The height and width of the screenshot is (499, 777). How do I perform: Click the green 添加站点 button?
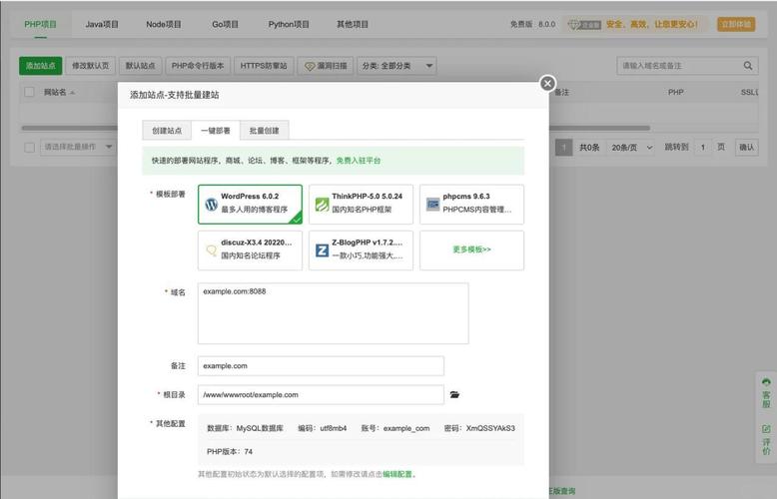point(41,65)
